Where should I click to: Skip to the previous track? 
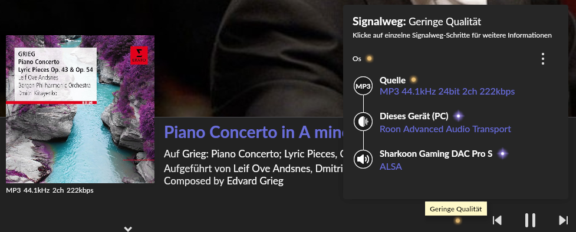(497, 220)
